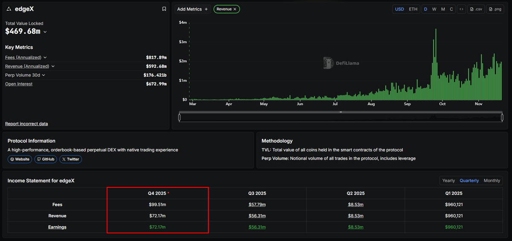Click the $176.421b perp volume value
The height and width of the screenshot is (241, 512).
click(155, 75)
